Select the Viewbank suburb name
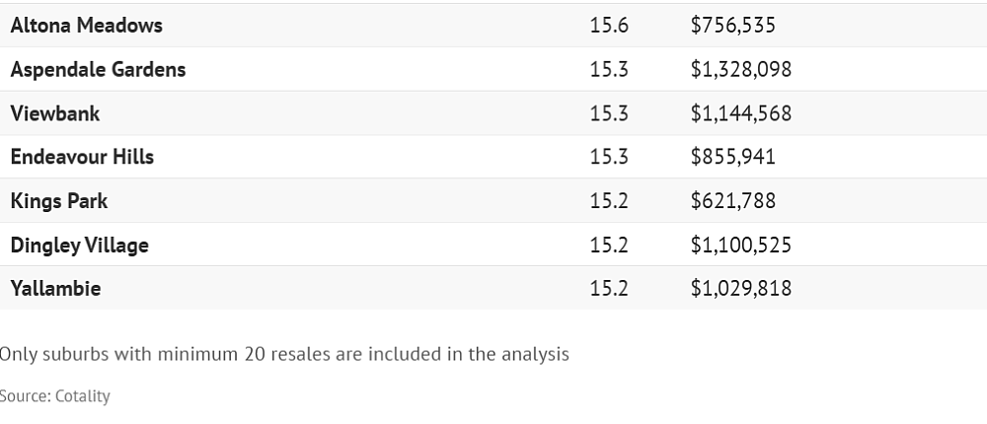Viewport: 987px width, 424px height. pos(55,113)
